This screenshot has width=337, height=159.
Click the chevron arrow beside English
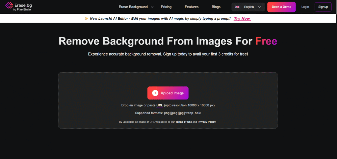tap(259, 7)
